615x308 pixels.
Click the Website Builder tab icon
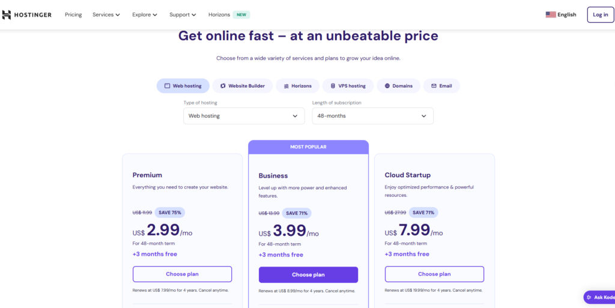[x=222, y=86]
